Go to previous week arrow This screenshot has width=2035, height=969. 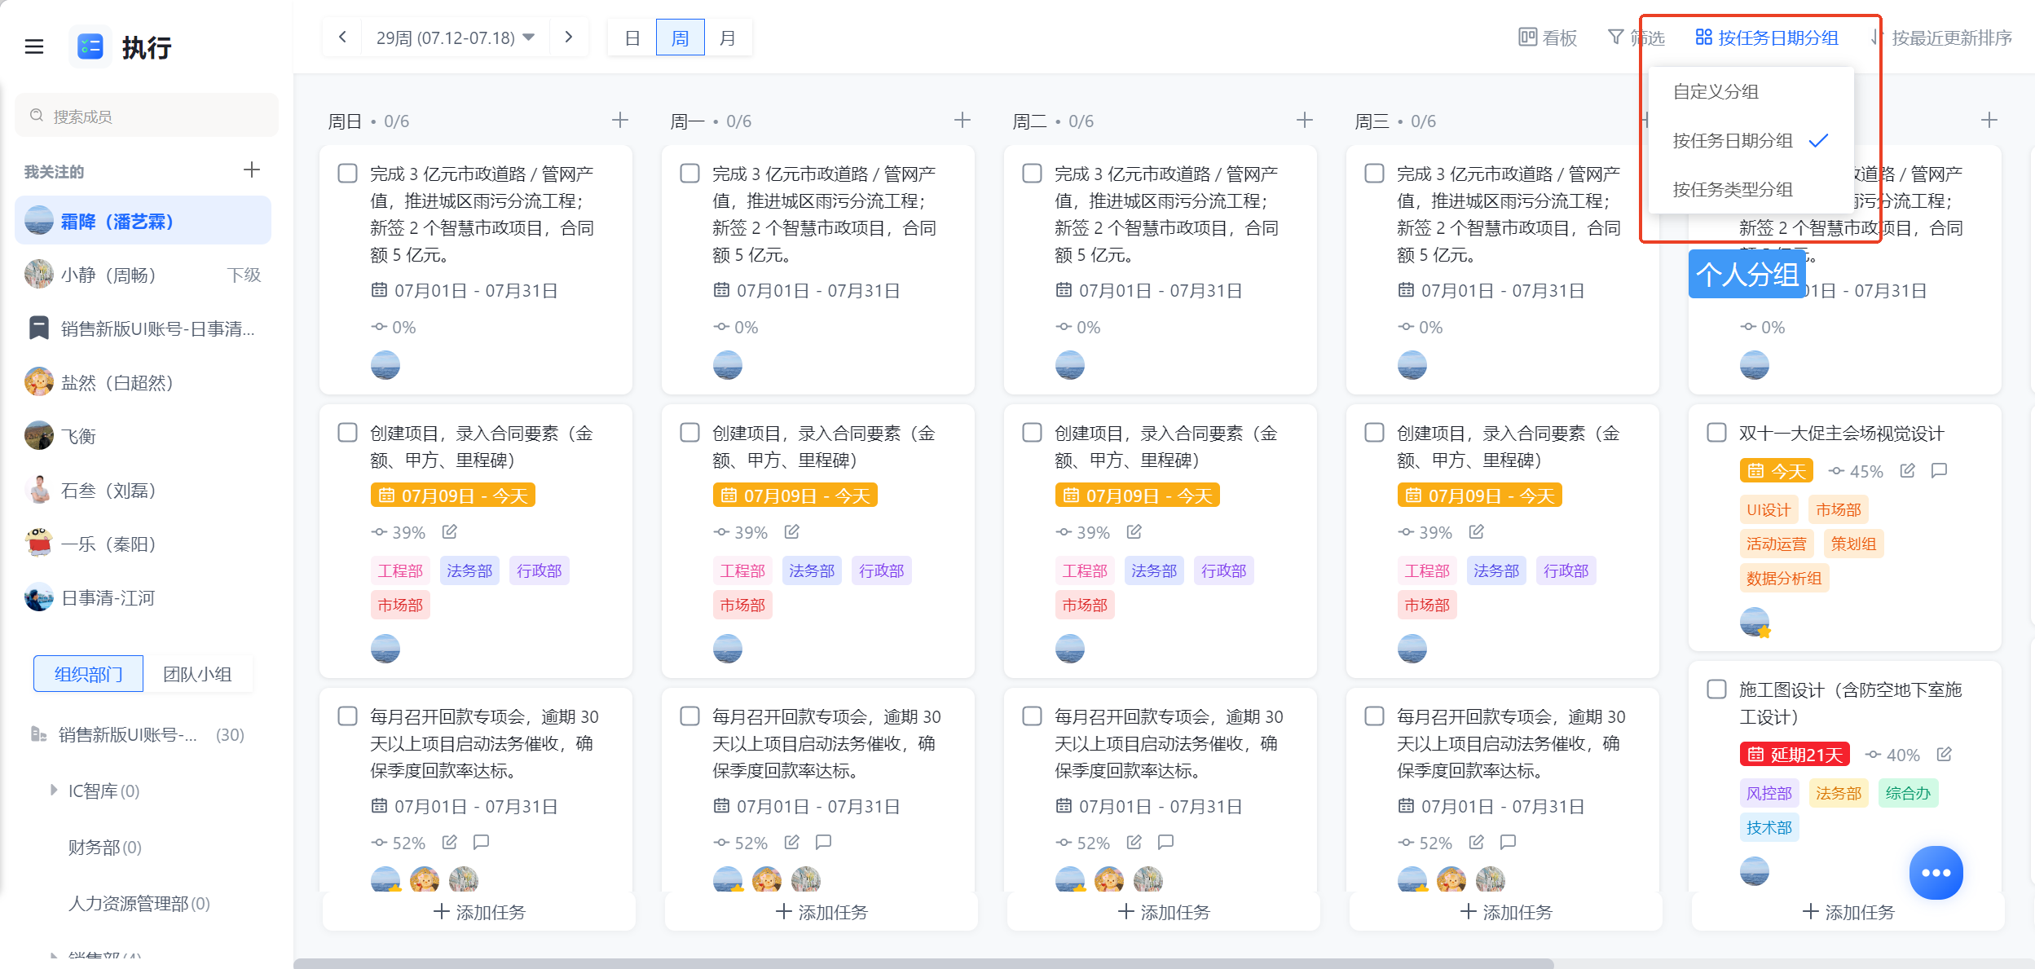[343, 37]
